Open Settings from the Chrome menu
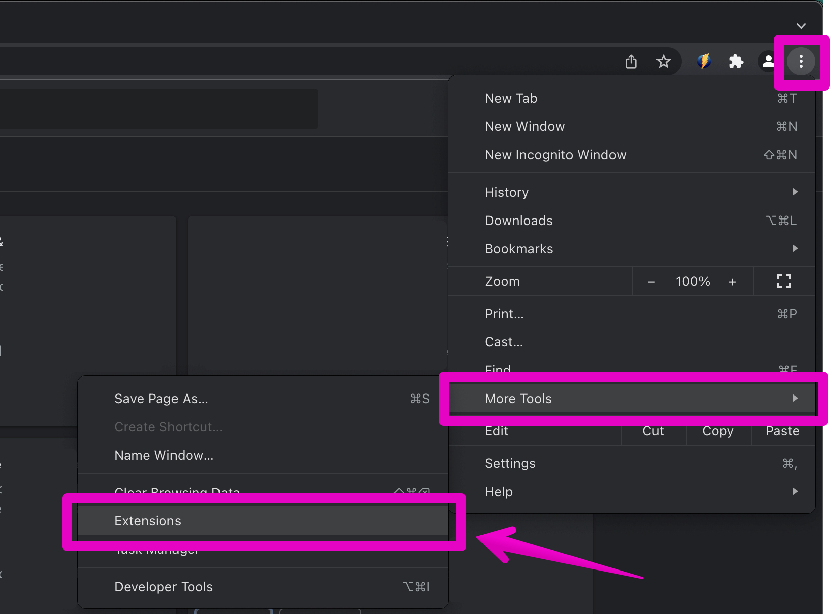The height and width of the screenshot is (614, 832). (x=510, y=463)
